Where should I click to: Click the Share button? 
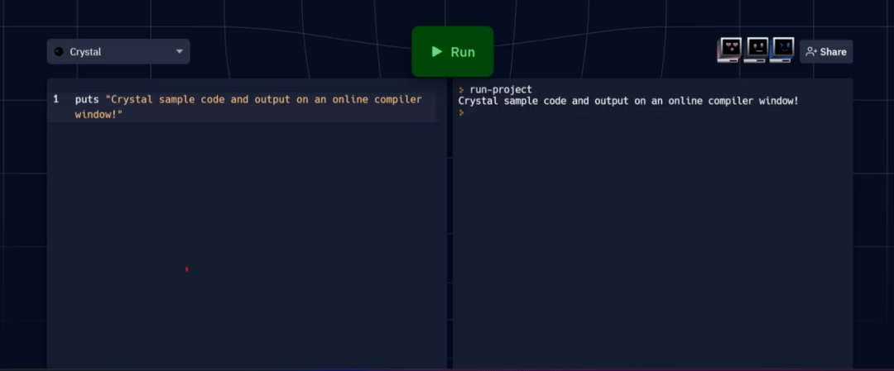pyautogui.click(x=826, y=52)
